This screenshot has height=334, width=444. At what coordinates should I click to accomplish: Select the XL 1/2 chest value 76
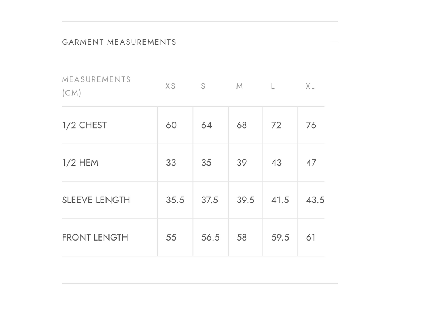point(311,125)
